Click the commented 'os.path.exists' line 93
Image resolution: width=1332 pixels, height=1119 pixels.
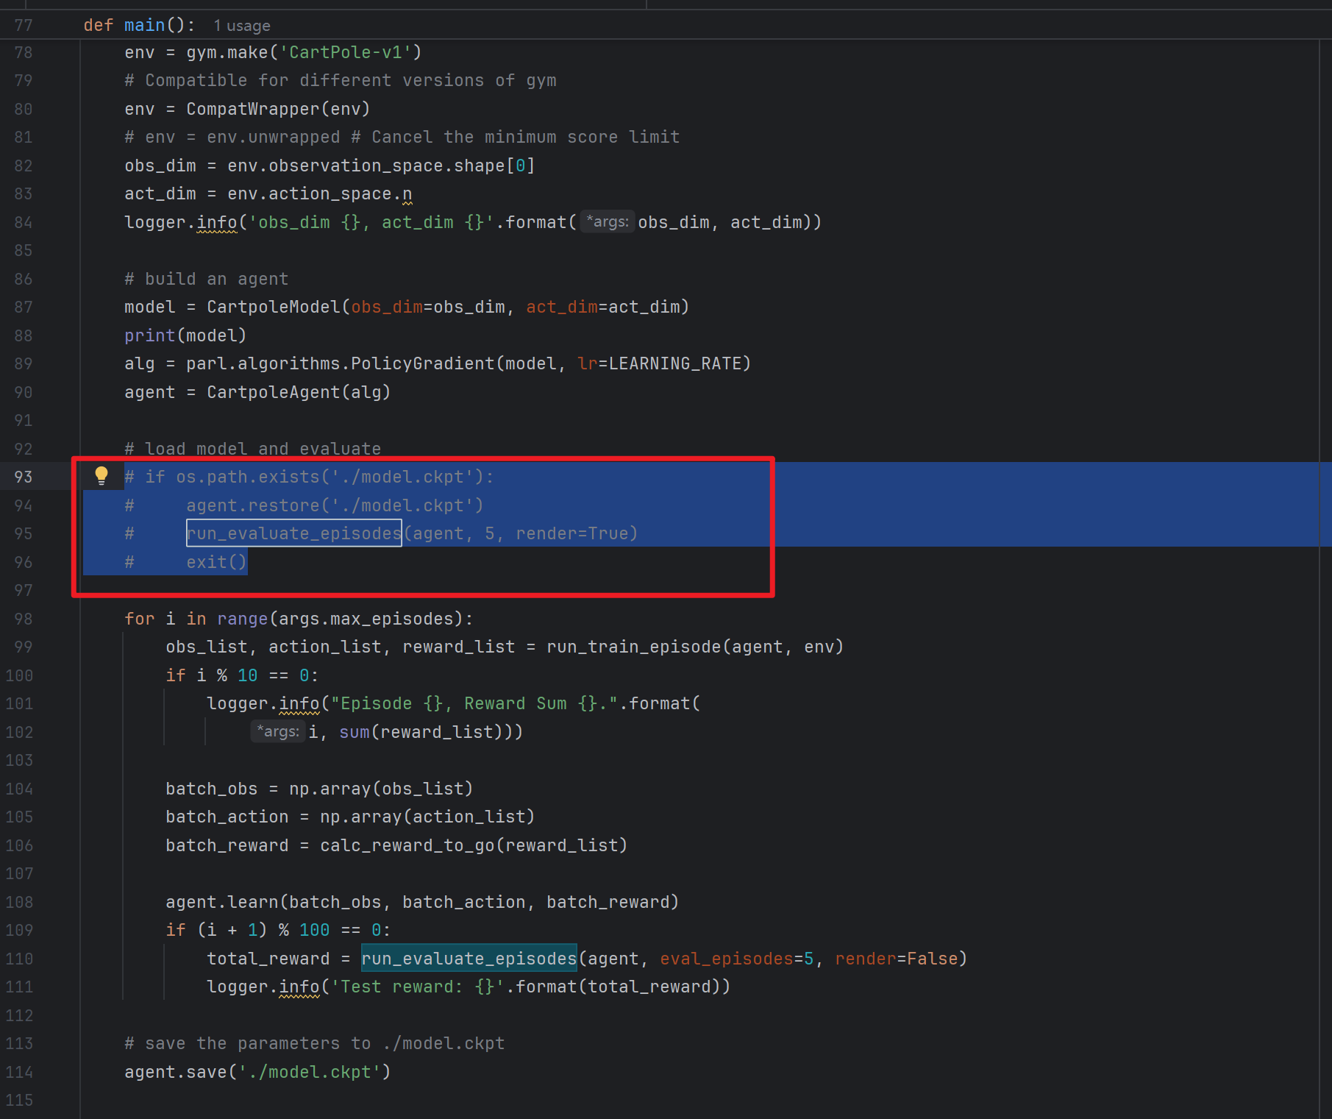[310, 477]
